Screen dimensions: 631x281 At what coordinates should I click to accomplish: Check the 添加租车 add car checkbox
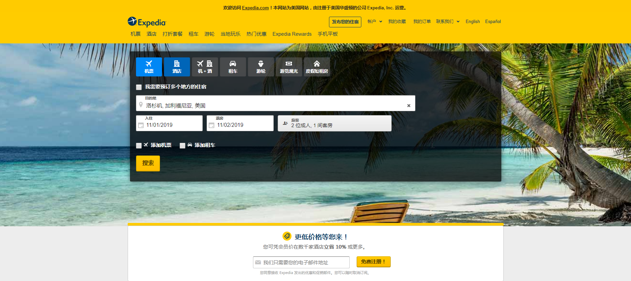pos(182,146)
